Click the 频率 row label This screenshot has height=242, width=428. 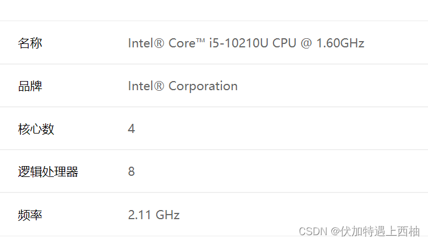click(30, 215)
